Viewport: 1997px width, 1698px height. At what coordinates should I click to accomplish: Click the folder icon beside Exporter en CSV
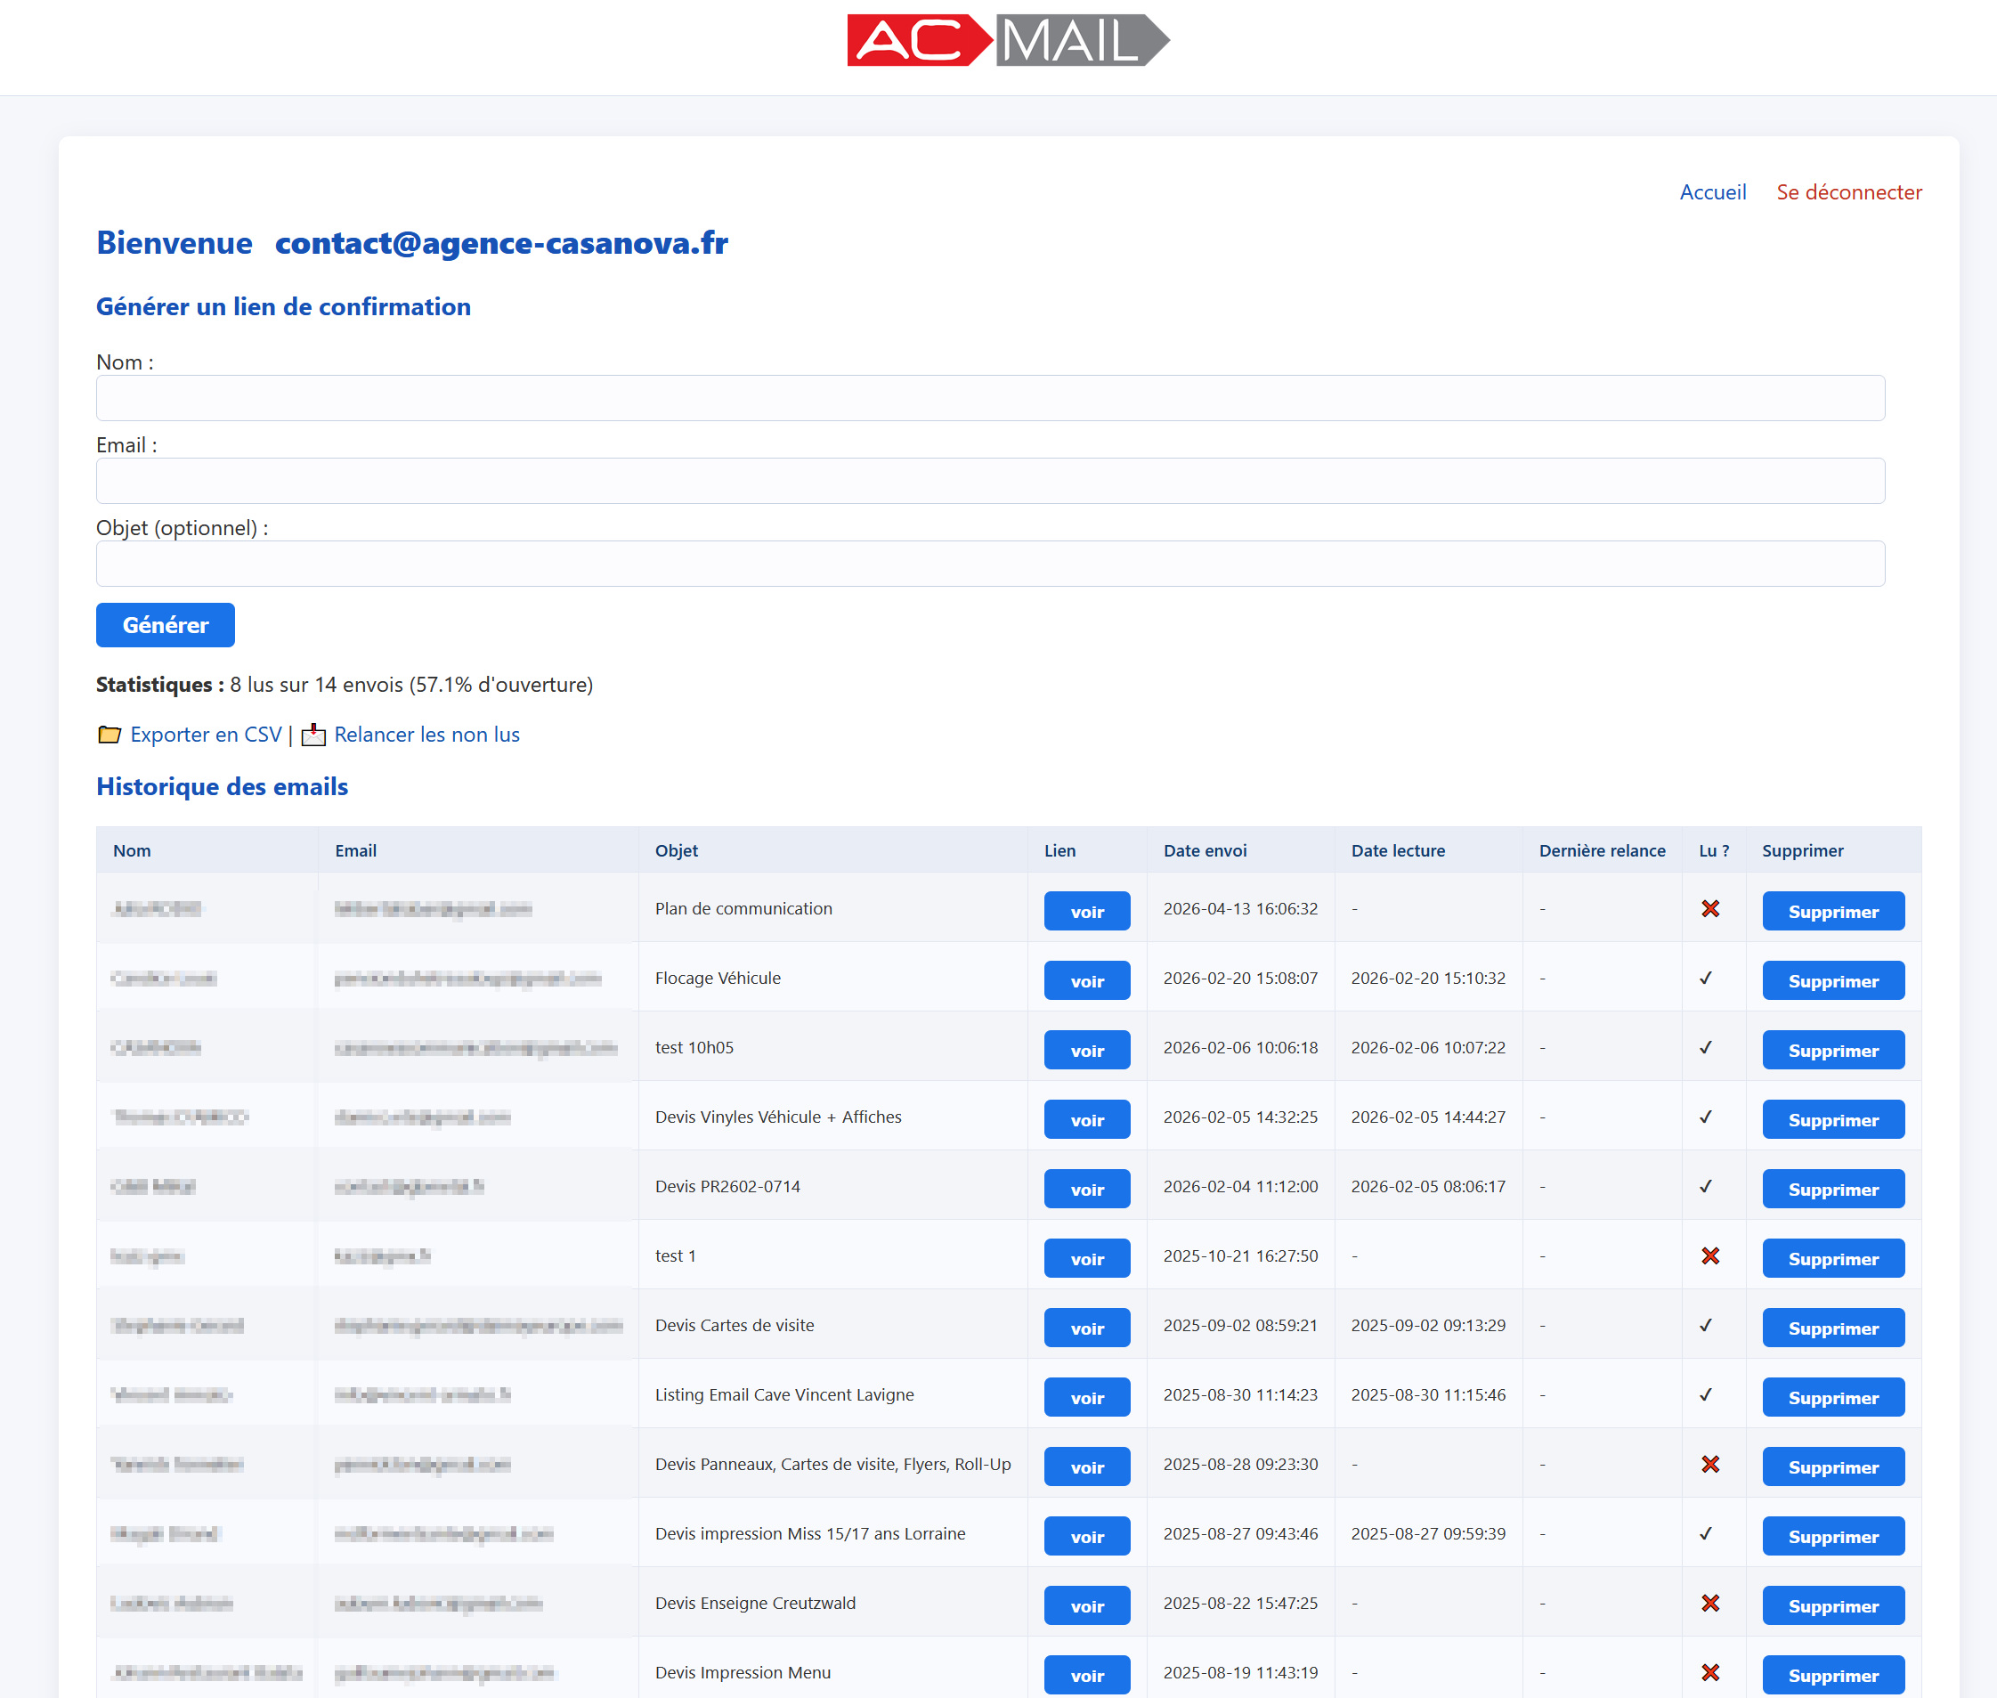click(110, 735)
